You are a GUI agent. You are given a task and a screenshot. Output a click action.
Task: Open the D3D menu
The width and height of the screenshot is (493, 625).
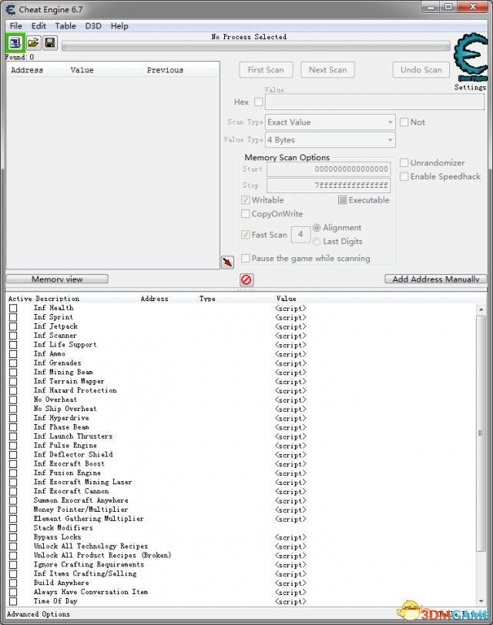[x=93, y=26]
